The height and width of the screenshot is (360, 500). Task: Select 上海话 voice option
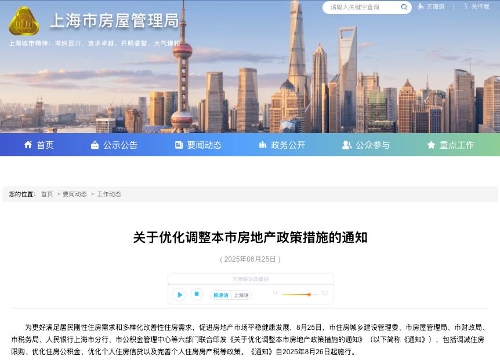(x=241, y=295)
